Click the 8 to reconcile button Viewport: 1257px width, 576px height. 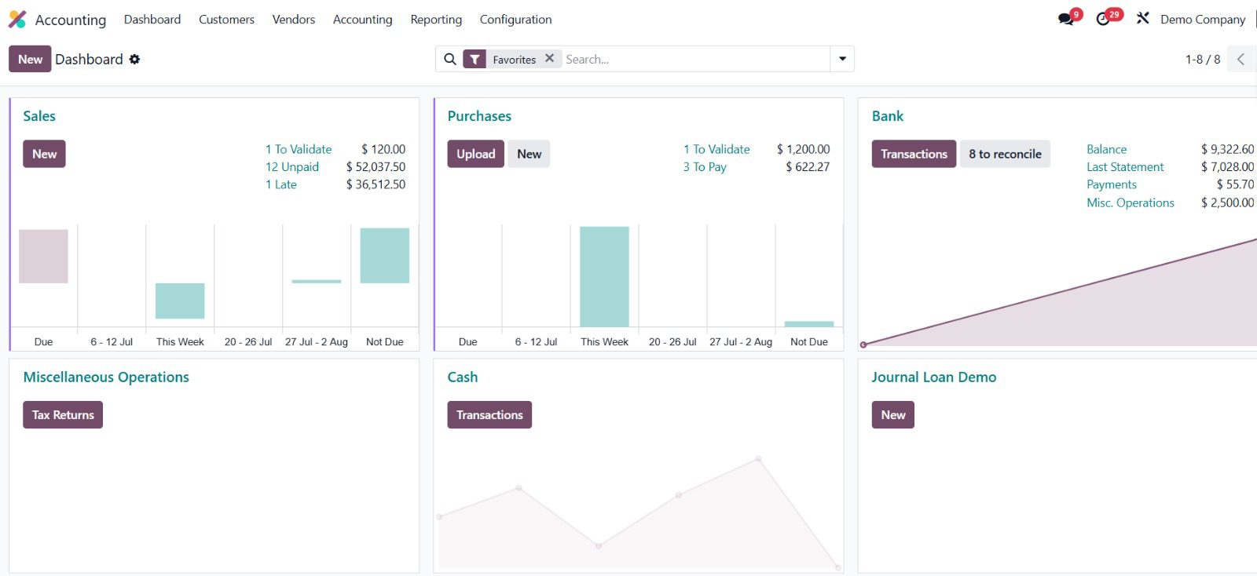(x=1005, y=154)
